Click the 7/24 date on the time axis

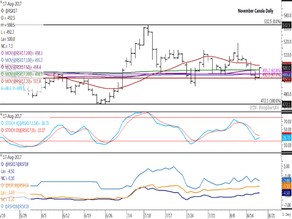coord(190,216)
